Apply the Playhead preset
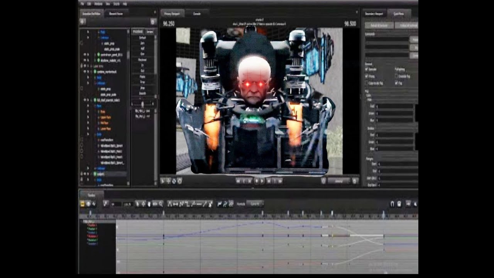494x278 pixels. 142,60
